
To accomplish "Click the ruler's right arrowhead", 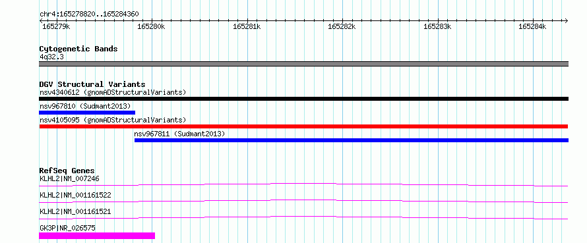I will click(567, 20).
